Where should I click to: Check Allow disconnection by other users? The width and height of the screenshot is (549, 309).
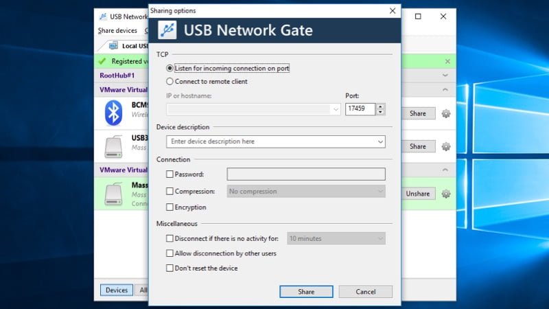click(x=170, y=253)
